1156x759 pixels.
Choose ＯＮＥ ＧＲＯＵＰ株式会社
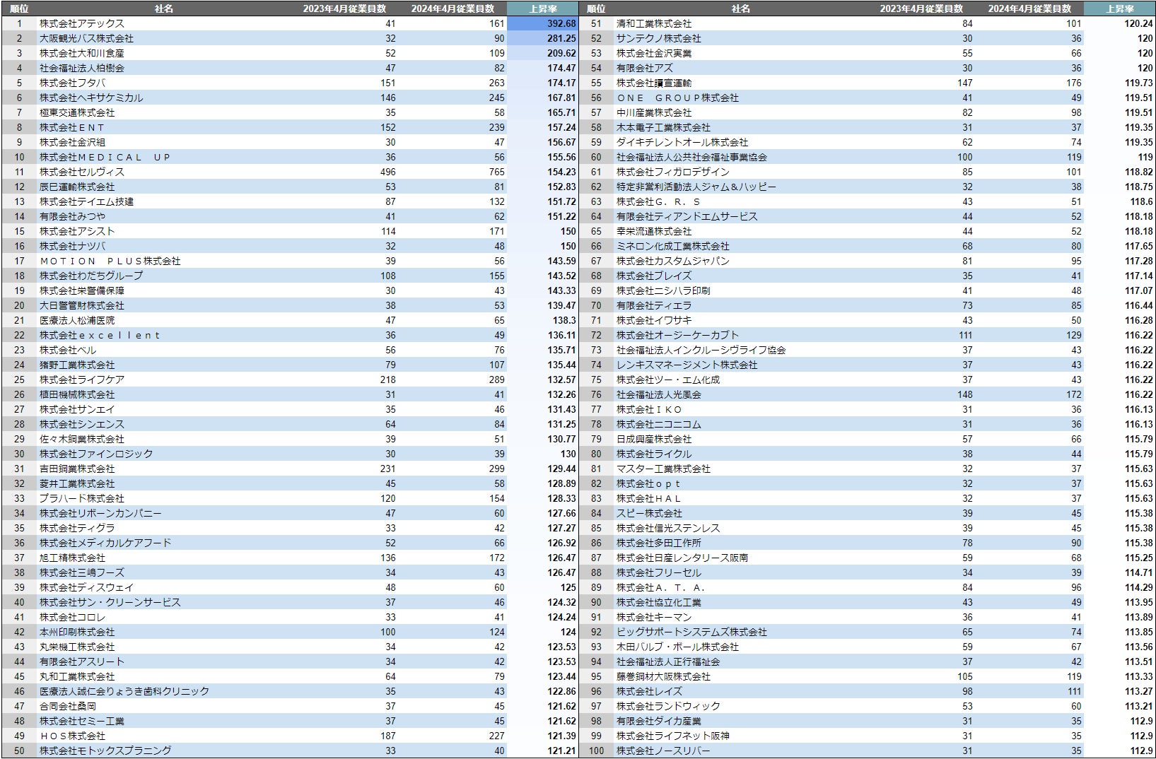[x=677, y=98]
